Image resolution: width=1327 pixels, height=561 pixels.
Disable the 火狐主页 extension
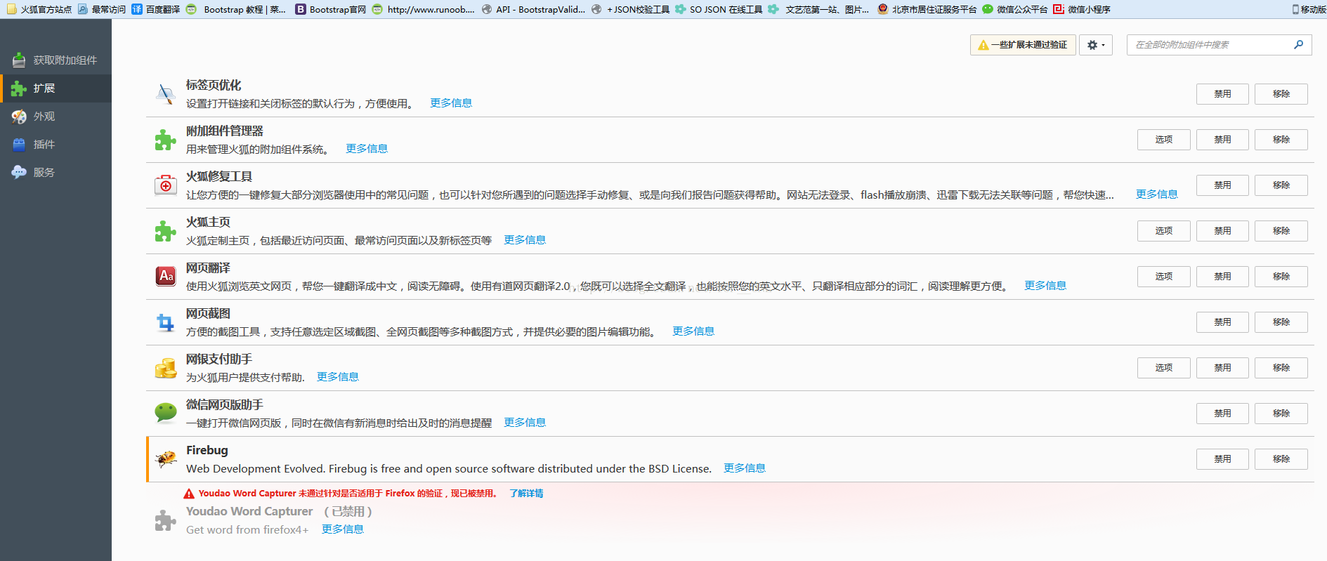tap(1222, 231)
